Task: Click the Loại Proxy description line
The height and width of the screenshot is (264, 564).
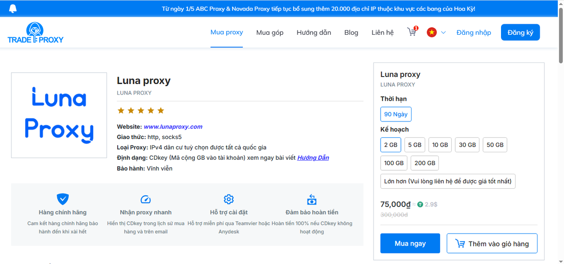Action: (x=192, y=147)
